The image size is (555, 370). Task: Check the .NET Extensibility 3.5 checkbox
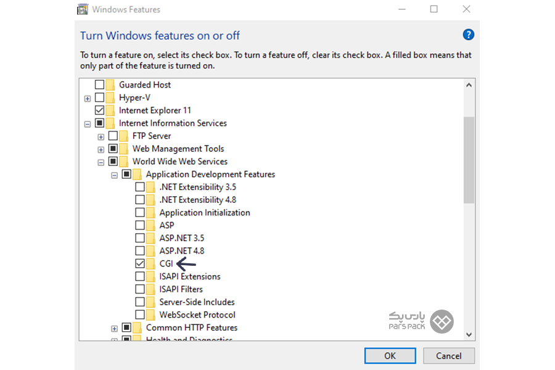point(140,187)
